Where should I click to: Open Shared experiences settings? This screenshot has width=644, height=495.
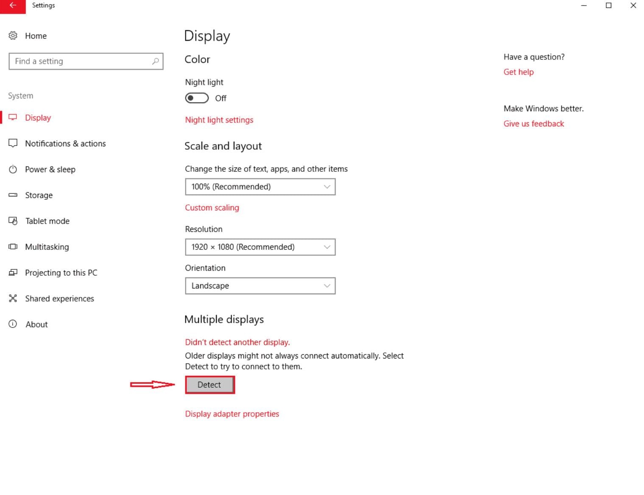click(59, 299)
